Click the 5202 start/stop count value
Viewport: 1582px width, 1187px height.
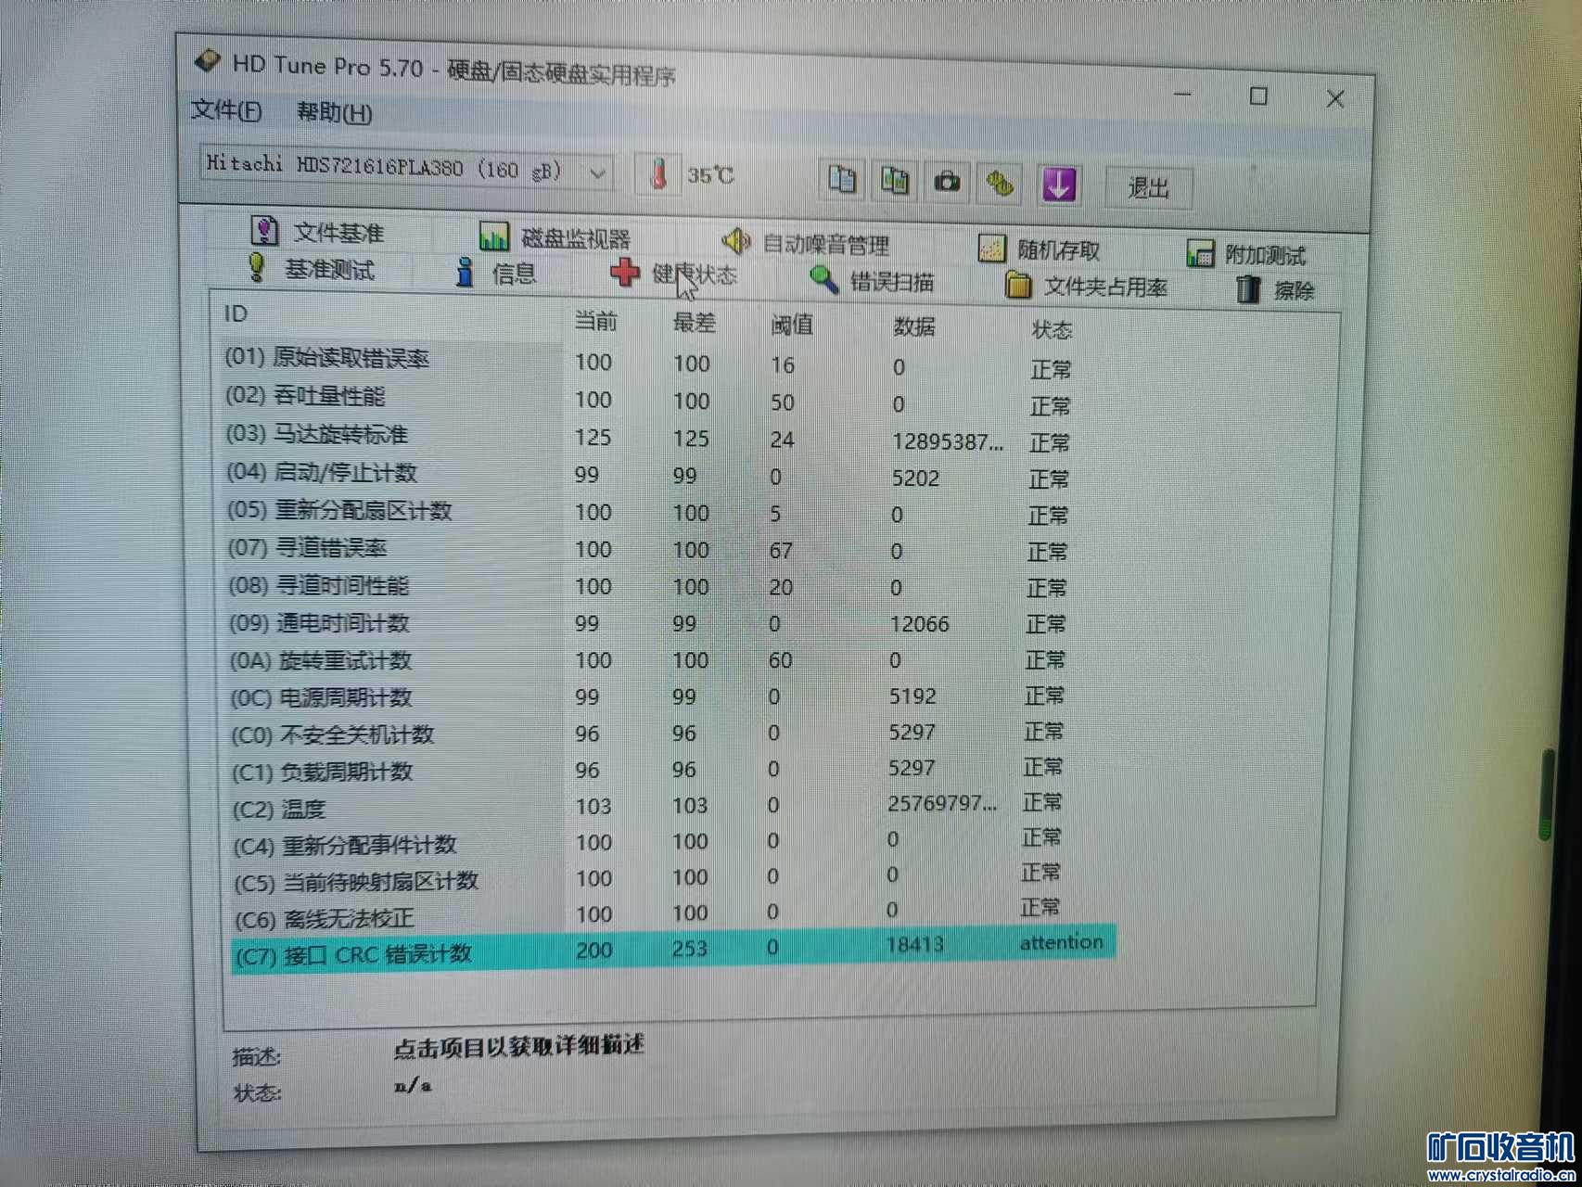click(915, 478)
